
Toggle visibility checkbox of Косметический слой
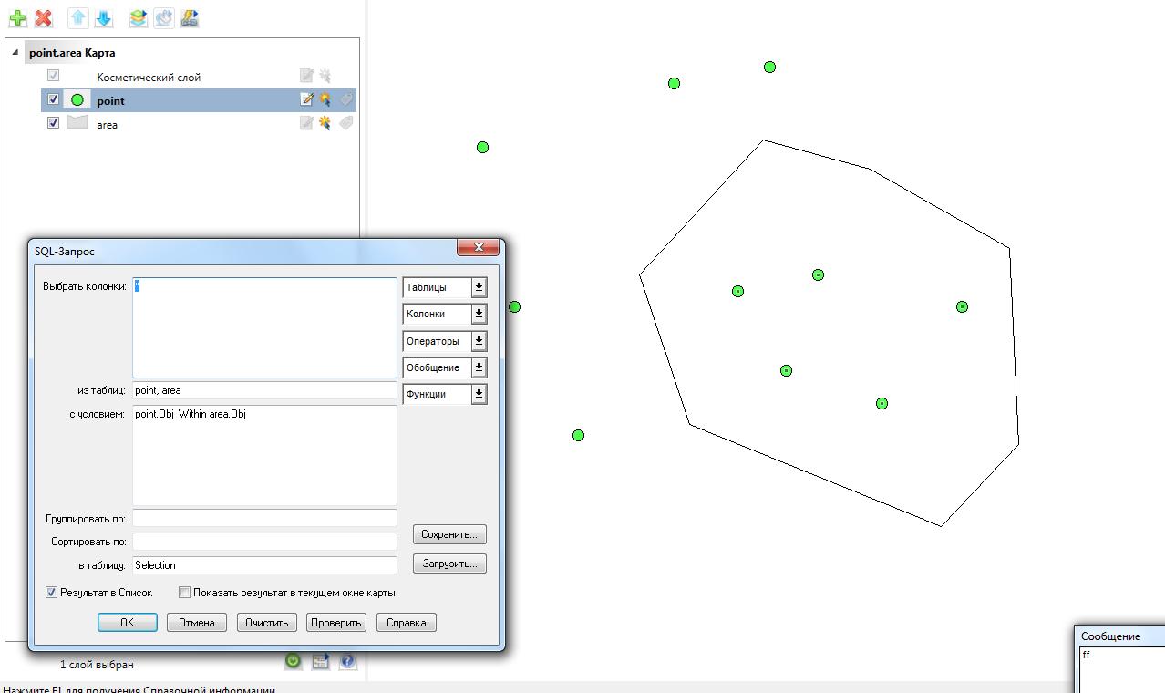pos(53,76)
